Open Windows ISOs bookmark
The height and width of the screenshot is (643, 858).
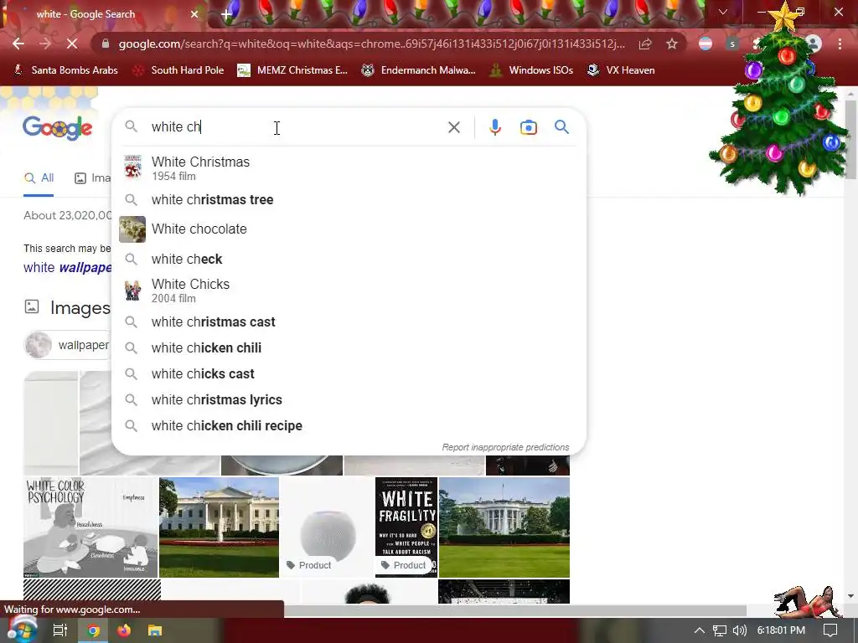(x=531, y=70)
